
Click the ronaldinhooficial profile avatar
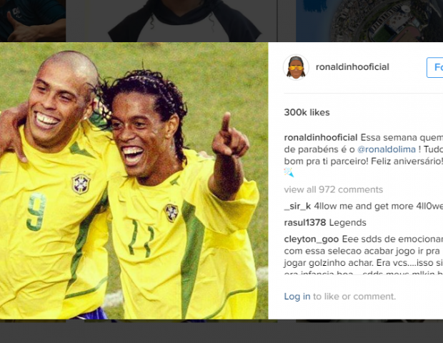tap(296, 67)
